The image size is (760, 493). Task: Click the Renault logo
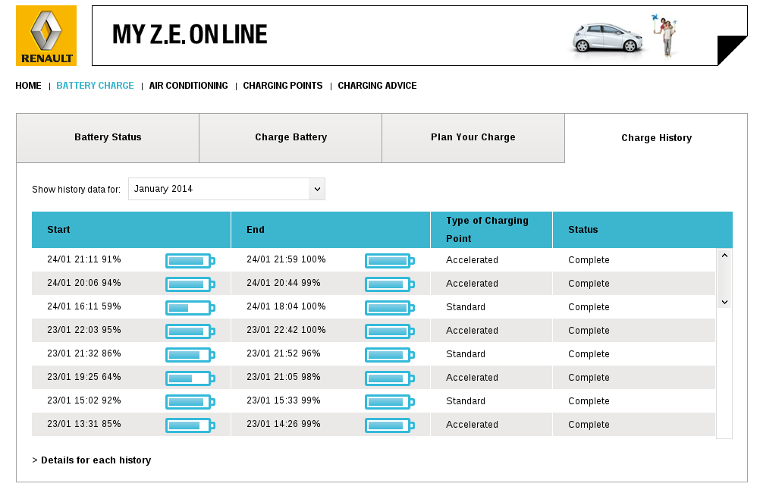[46, 36]
